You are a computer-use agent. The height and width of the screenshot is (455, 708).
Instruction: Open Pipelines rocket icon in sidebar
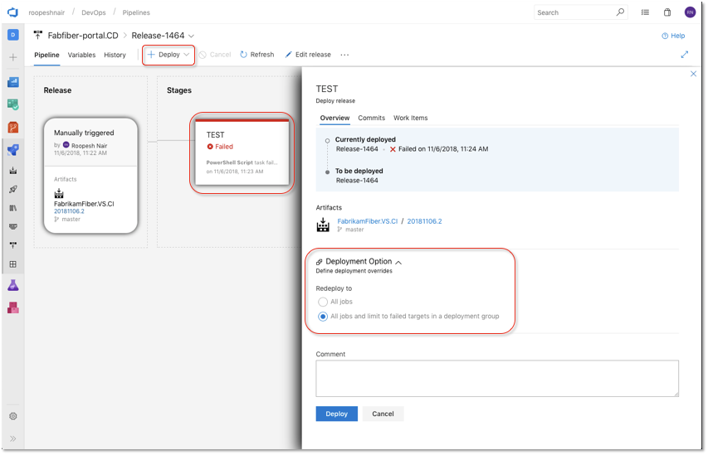click(13, 150)
